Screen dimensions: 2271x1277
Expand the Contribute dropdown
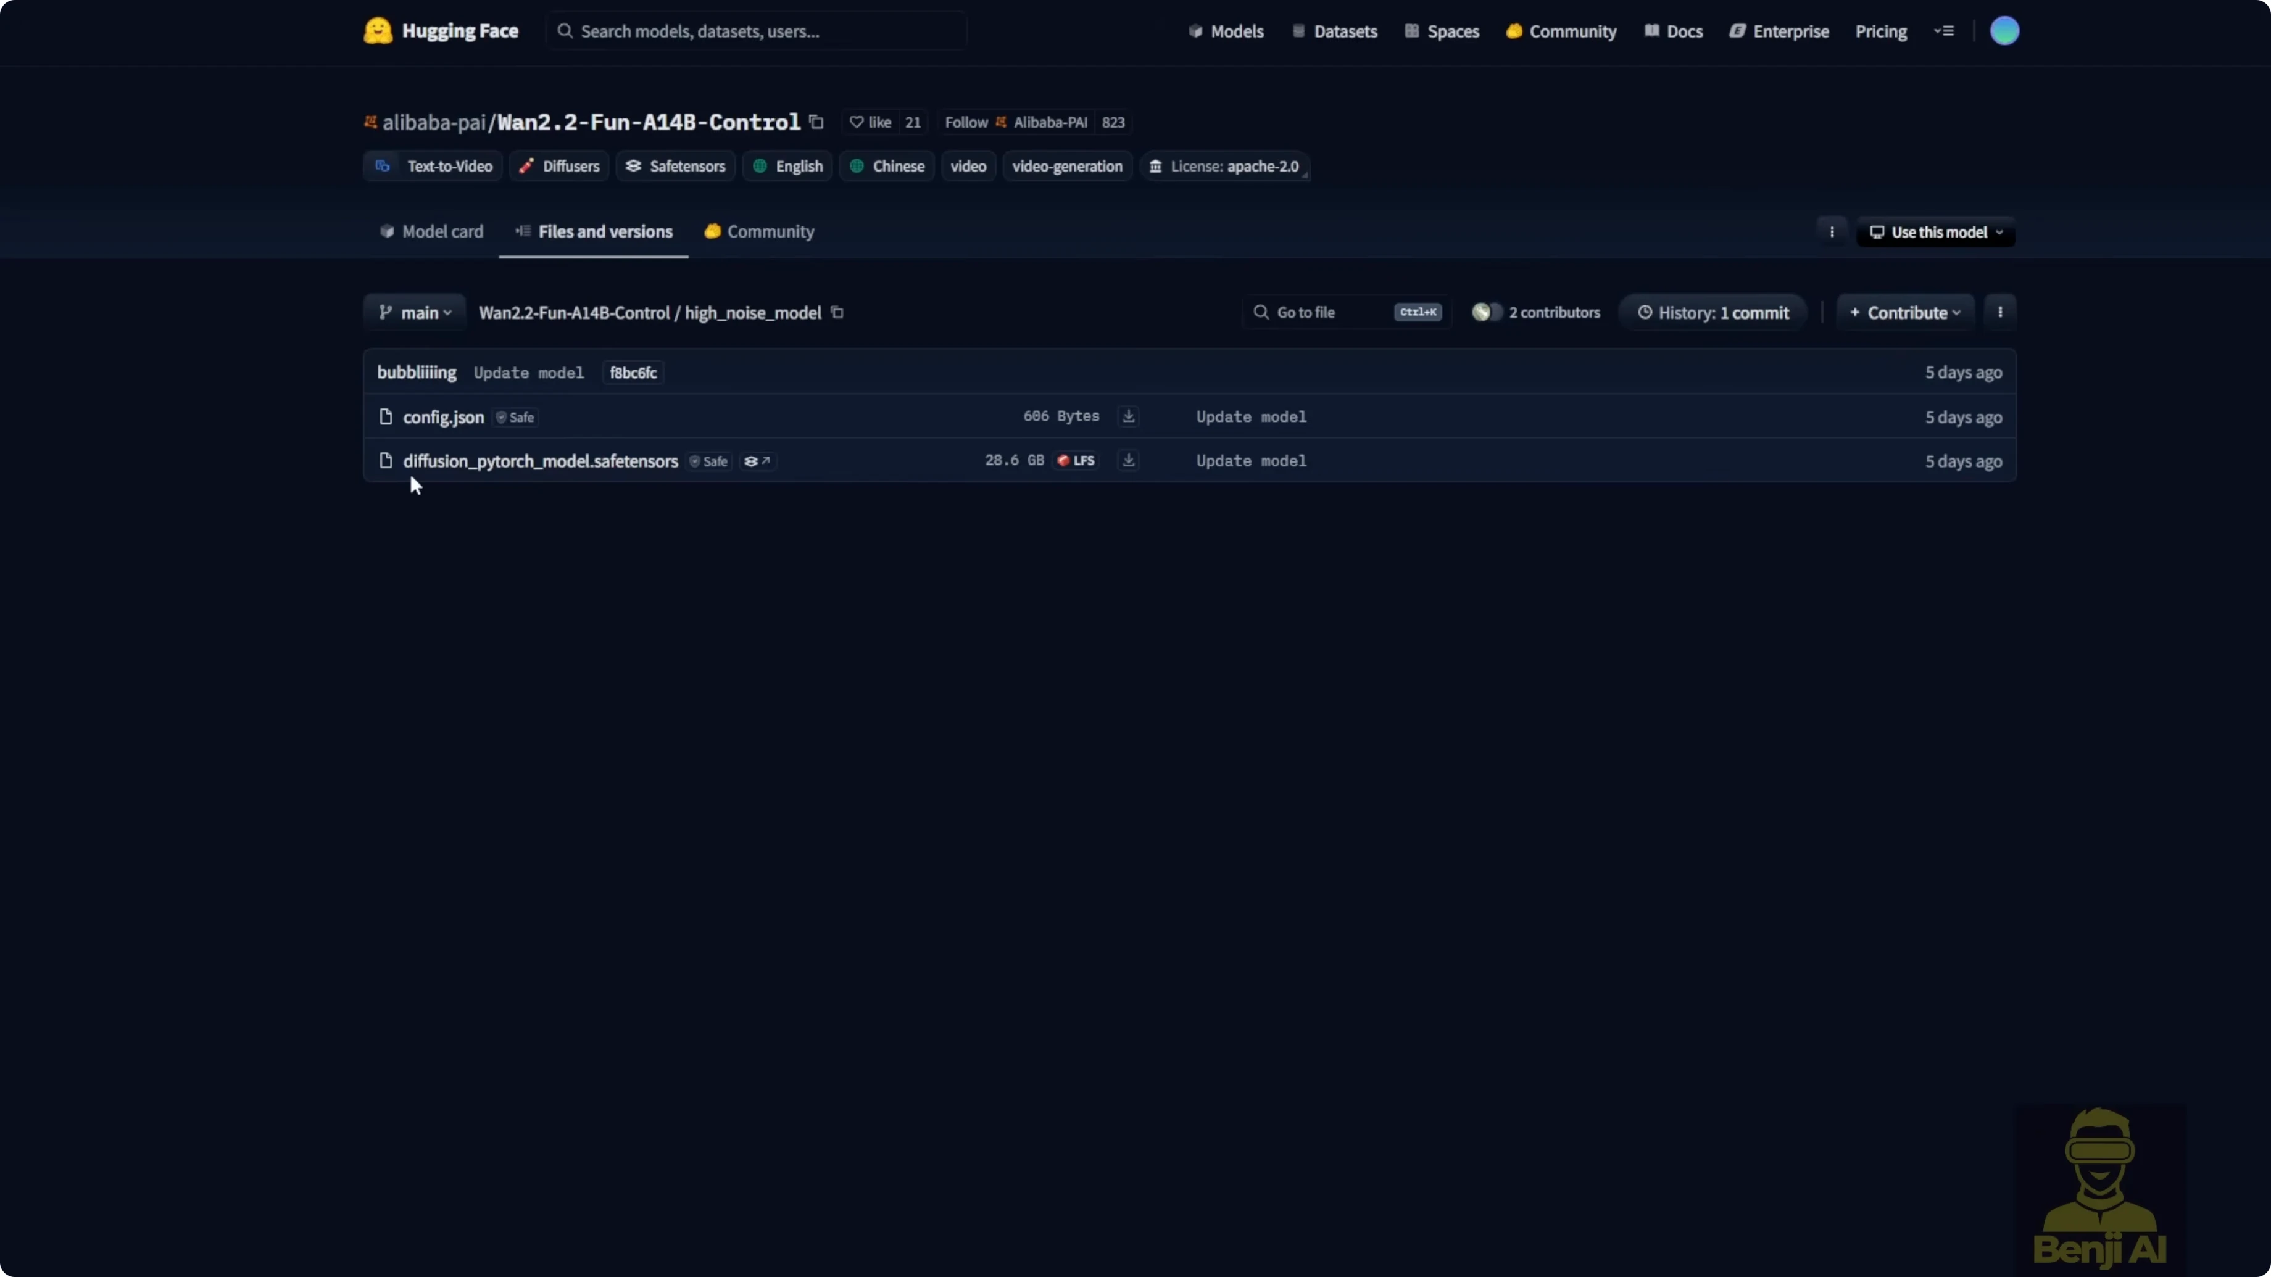click(1905, 313)
